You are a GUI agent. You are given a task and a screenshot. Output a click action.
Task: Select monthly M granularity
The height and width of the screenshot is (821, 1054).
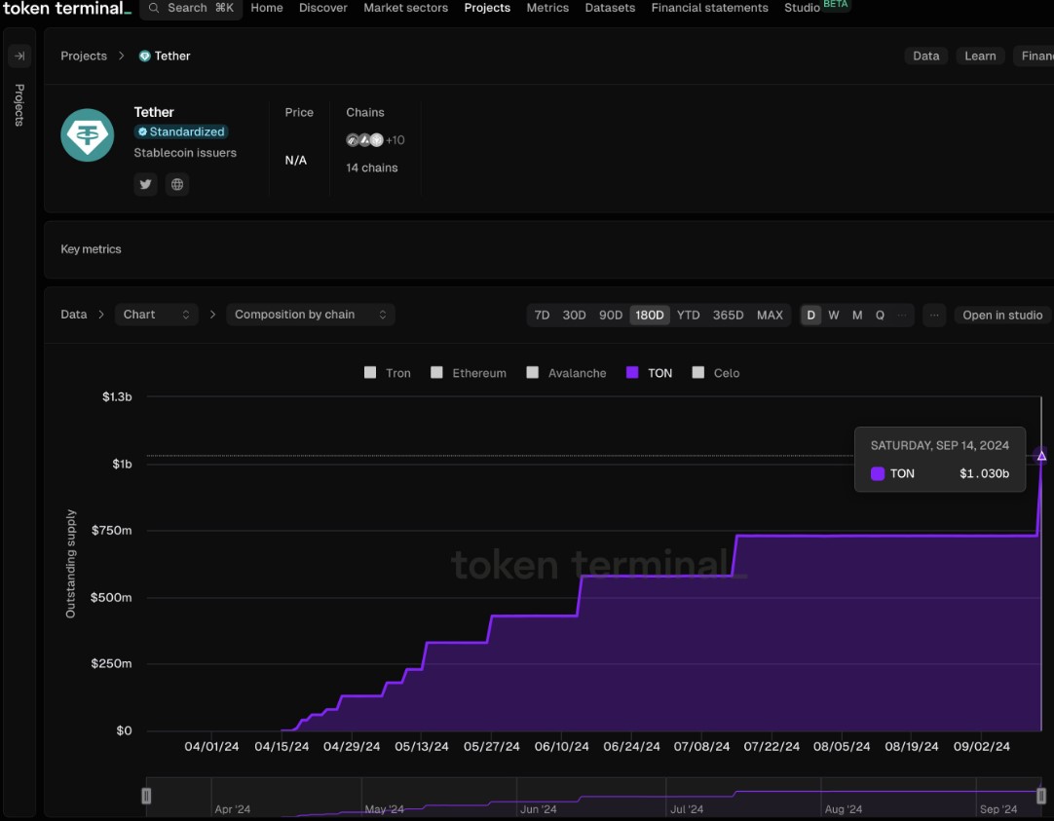point(857,316)
